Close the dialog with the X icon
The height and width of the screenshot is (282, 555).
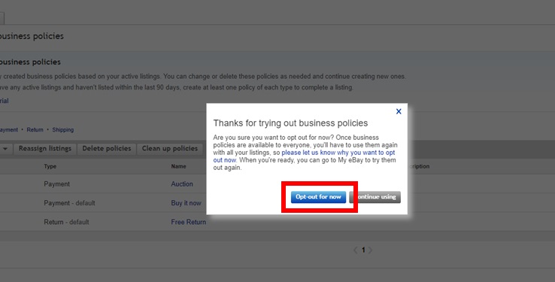pos(399,111)
